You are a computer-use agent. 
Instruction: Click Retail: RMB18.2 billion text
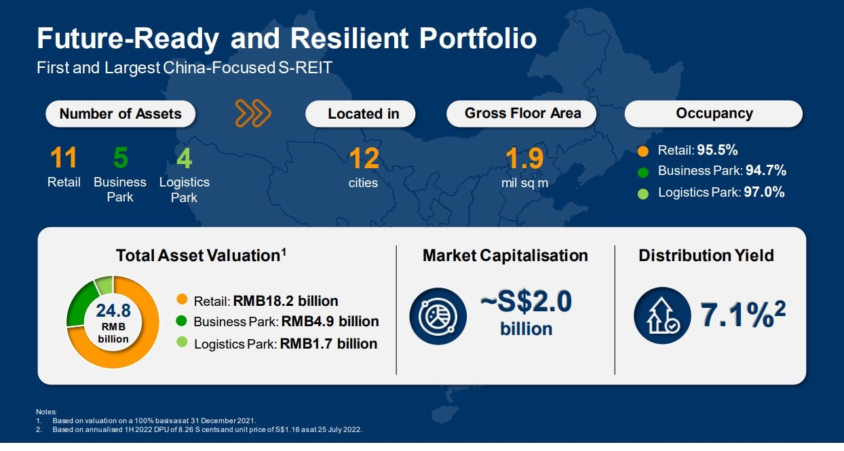click(x=266, y=300)
